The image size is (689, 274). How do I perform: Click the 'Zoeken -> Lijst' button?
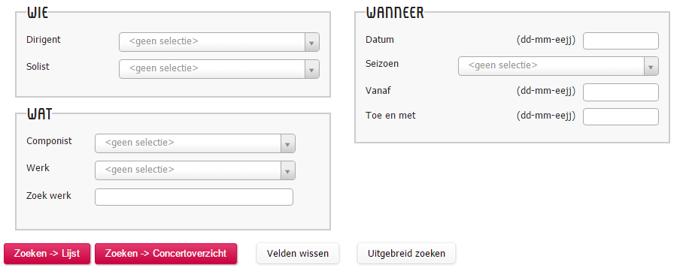click(x=47, y=254)
